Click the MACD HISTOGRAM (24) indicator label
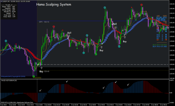The height and width of the screenshot is (106, 175). click(x=9, y=81)
